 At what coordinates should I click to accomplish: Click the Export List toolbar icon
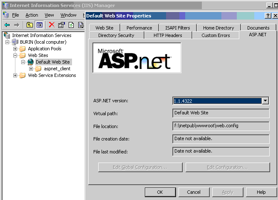pyautogui.click(x=81, y=25)
